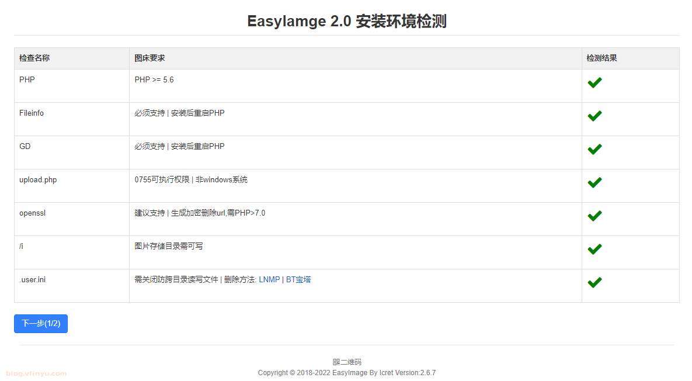Click the green checkmark in the PHP row

(594, 83)
